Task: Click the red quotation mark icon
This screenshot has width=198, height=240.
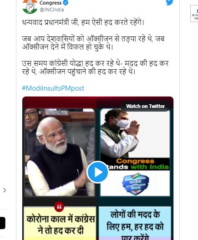Action: tap(59, 207)
